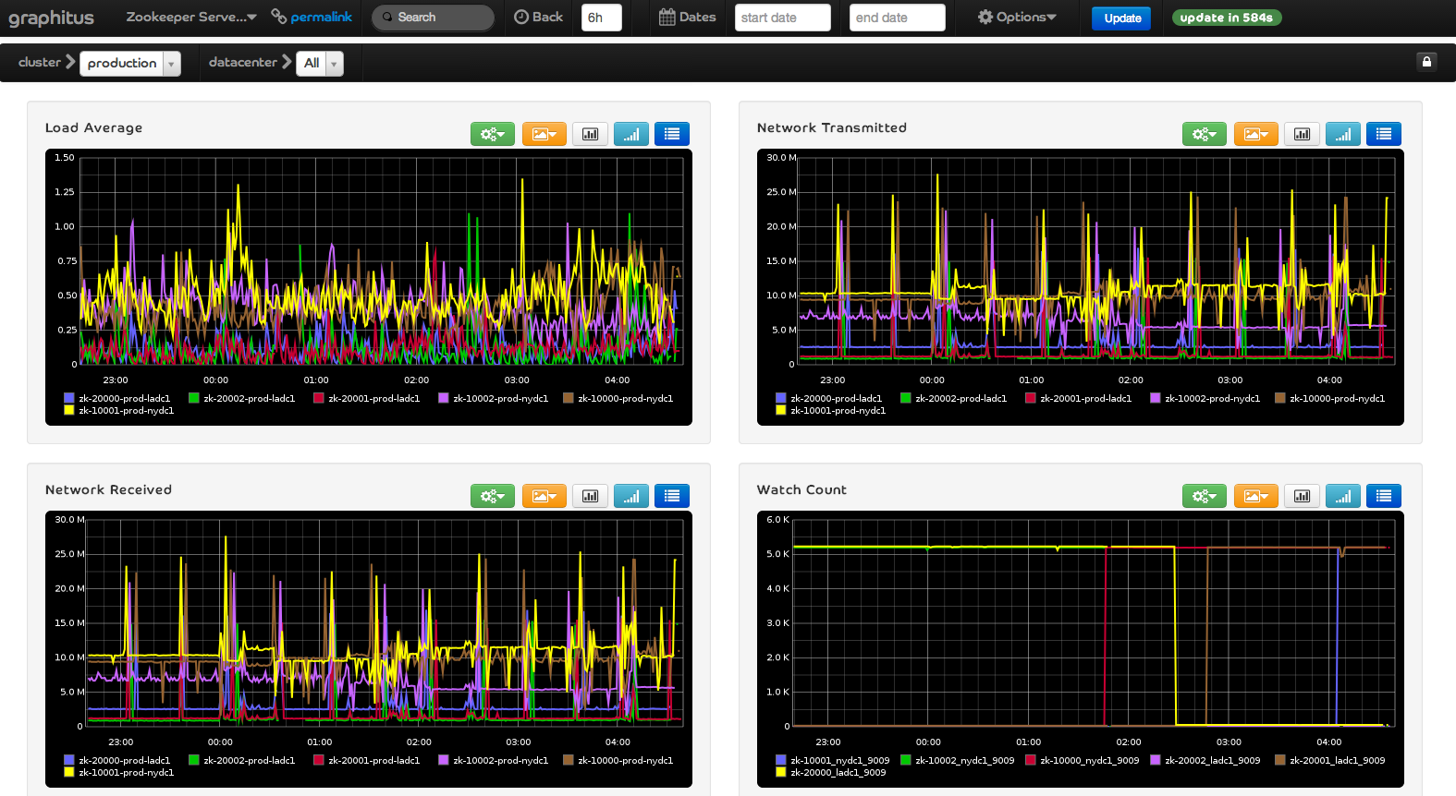Screen dimensions: 1456x796
Task: Click the Network Transmitted panel title
Action: click(832, 127)
